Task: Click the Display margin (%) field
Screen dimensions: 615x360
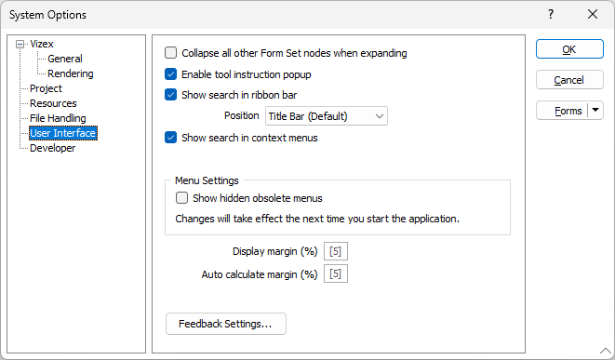Action: point(336,251)
